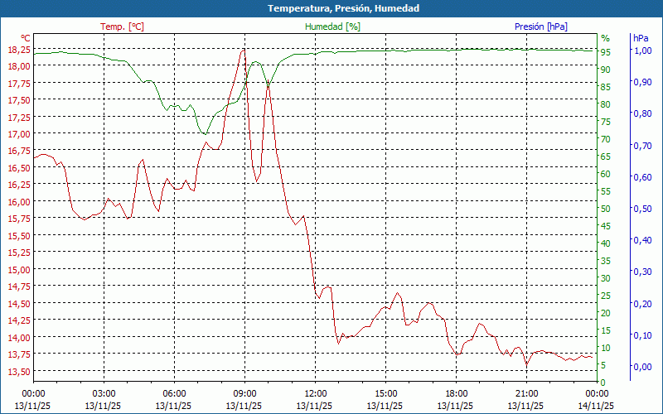663x414 pixels.
Task: Select the blue Presión [hPa] legend label
Action: (540, 26)
